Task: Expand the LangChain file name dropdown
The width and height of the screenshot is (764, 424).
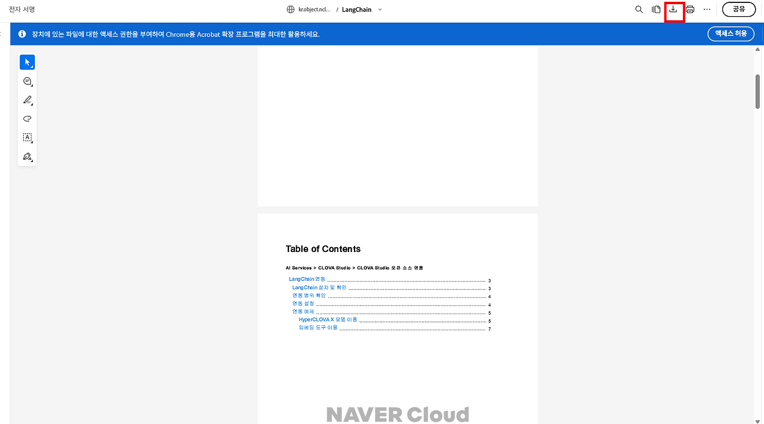Action: pyautogui.click(x=380, y=10)
